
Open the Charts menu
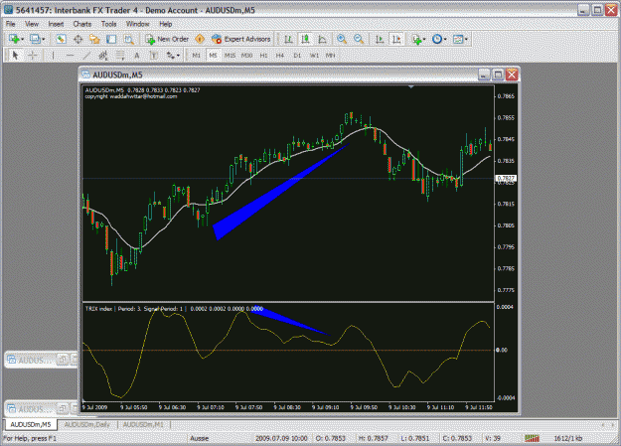[x=82, y=24]
